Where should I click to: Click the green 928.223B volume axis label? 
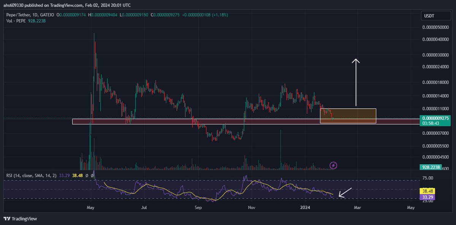click(432, 167)
